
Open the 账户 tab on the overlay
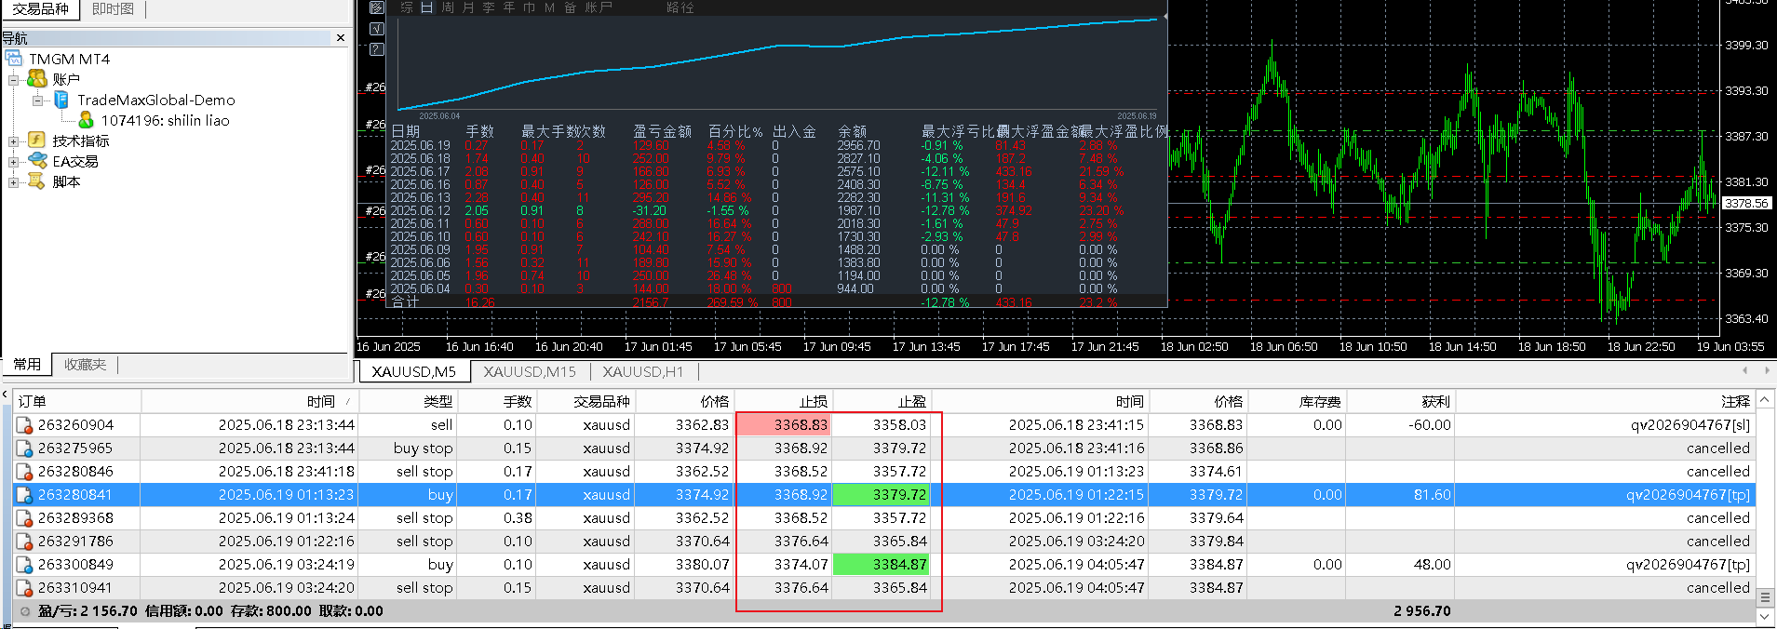coord(599,7)
